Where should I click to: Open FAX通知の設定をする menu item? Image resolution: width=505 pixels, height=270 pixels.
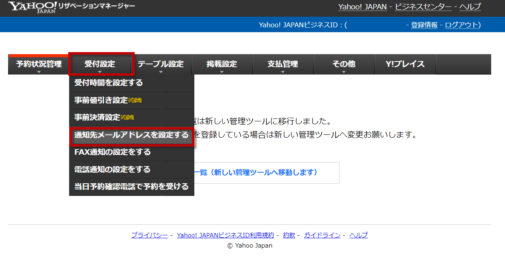click(x=132, y=152)
